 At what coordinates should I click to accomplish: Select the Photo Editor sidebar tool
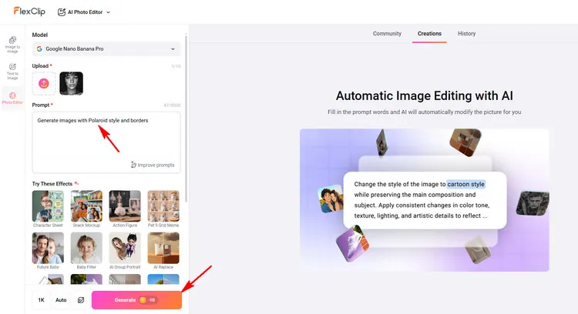12,98
